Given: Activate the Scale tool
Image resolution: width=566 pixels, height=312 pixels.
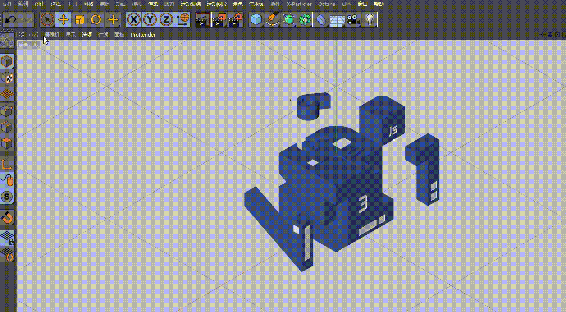Looking at the screenshot, I should tap(80, 19).
